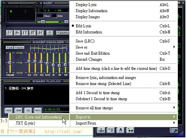Click the playlist ADD button

pyautogui.click(x=9, y=110)
